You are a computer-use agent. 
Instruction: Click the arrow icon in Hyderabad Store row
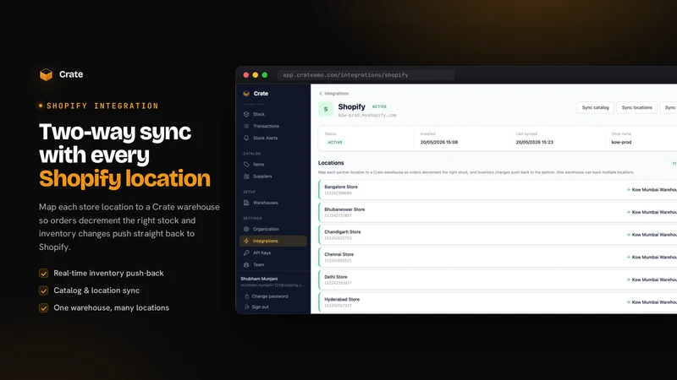coord(628,302)
